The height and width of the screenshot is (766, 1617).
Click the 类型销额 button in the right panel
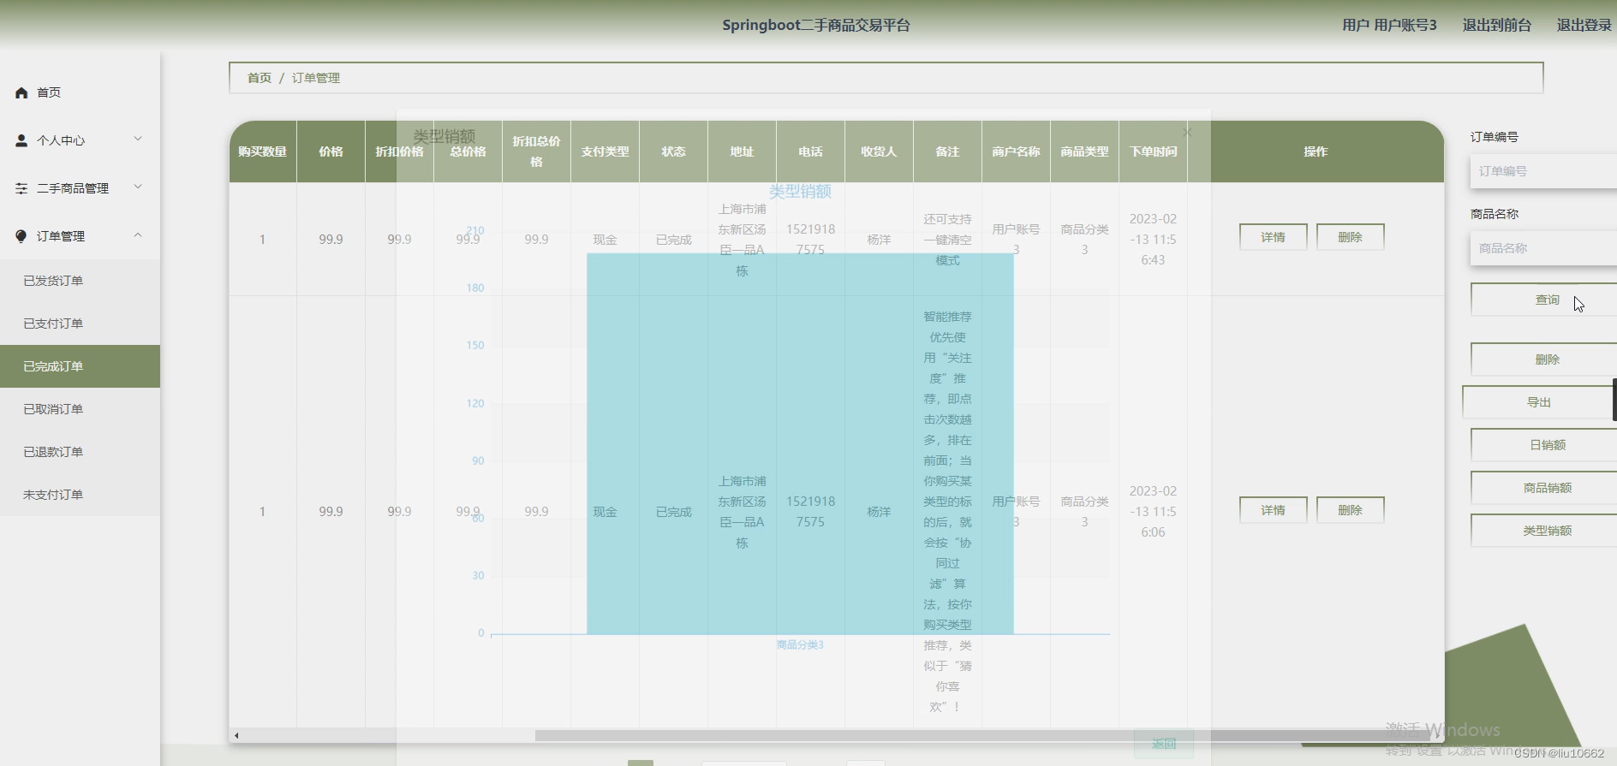pos(1543,531)
